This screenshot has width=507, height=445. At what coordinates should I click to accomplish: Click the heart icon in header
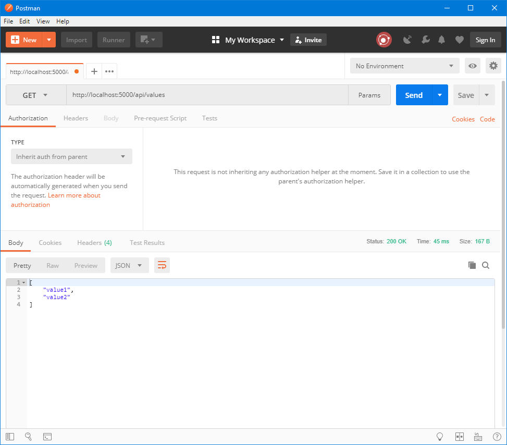459,40
